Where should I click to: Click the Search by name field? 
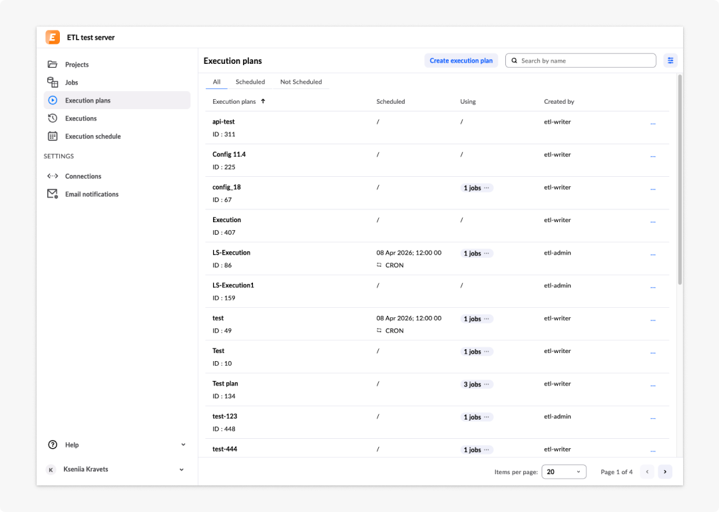[x=581, y=61]
